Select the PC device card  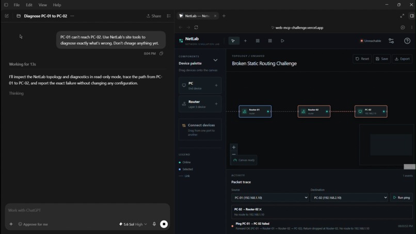pyautogui.click(x=200, y=86)
